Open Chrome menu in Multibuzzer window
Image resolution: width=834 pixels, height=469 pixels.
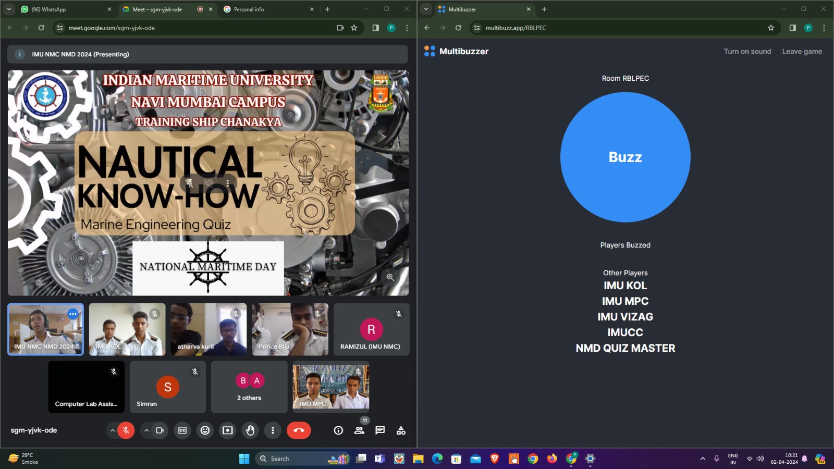824,28
